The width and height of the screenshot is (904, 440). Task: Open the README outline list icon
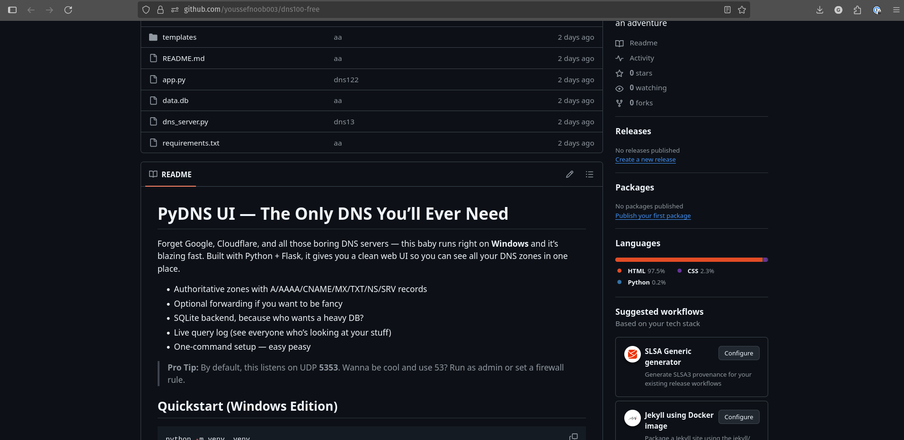[x=589, y=174]
